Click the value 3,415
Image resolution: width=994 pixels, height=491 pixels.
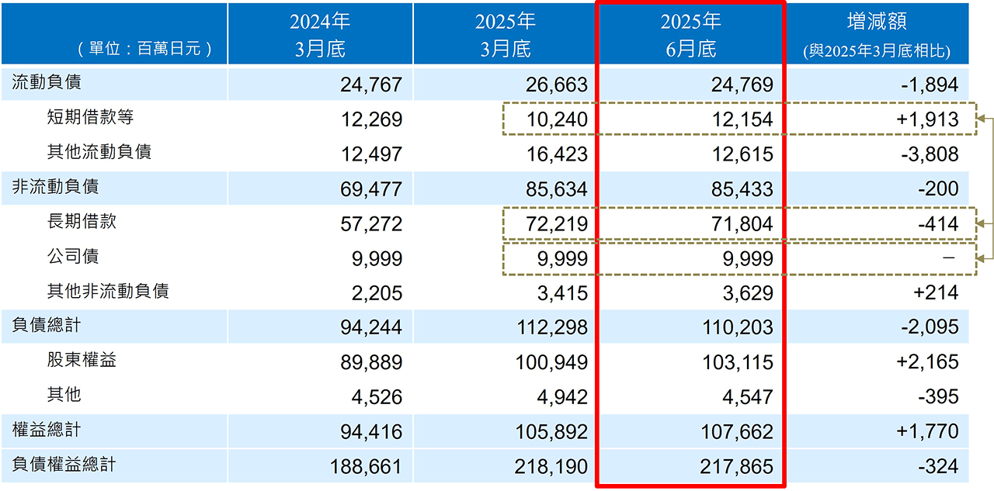(x=561, y=294)
